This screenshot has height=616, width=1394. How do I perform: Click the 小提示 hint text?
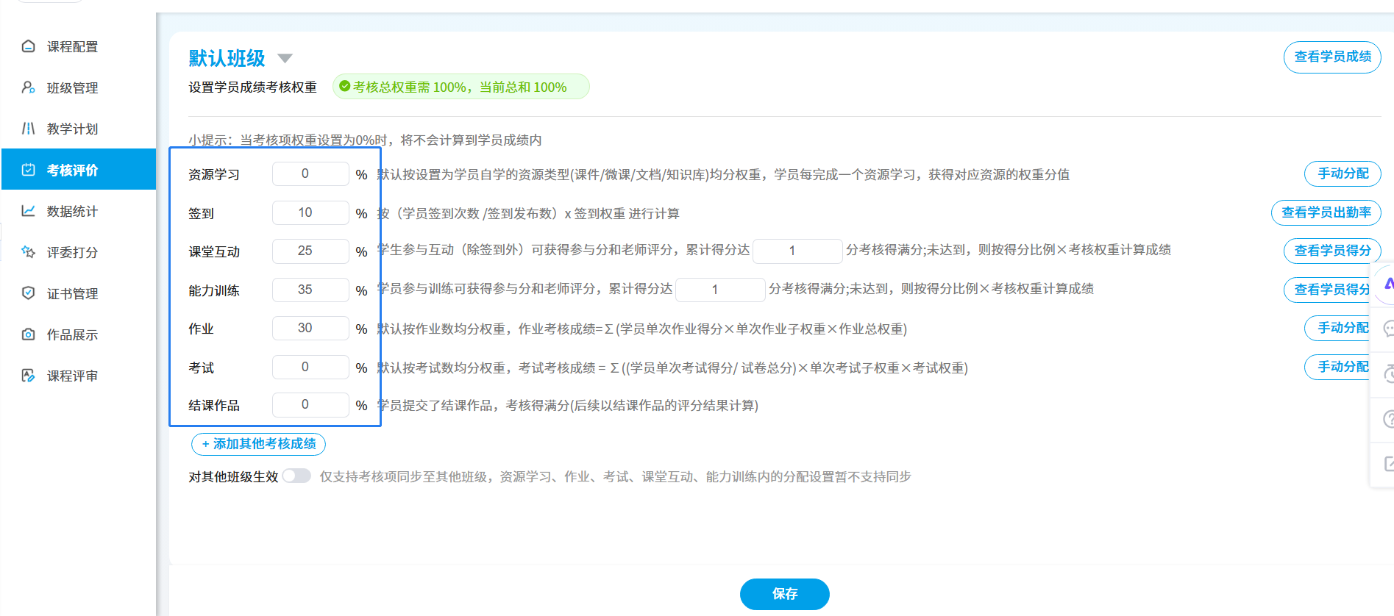coord(365,140)
